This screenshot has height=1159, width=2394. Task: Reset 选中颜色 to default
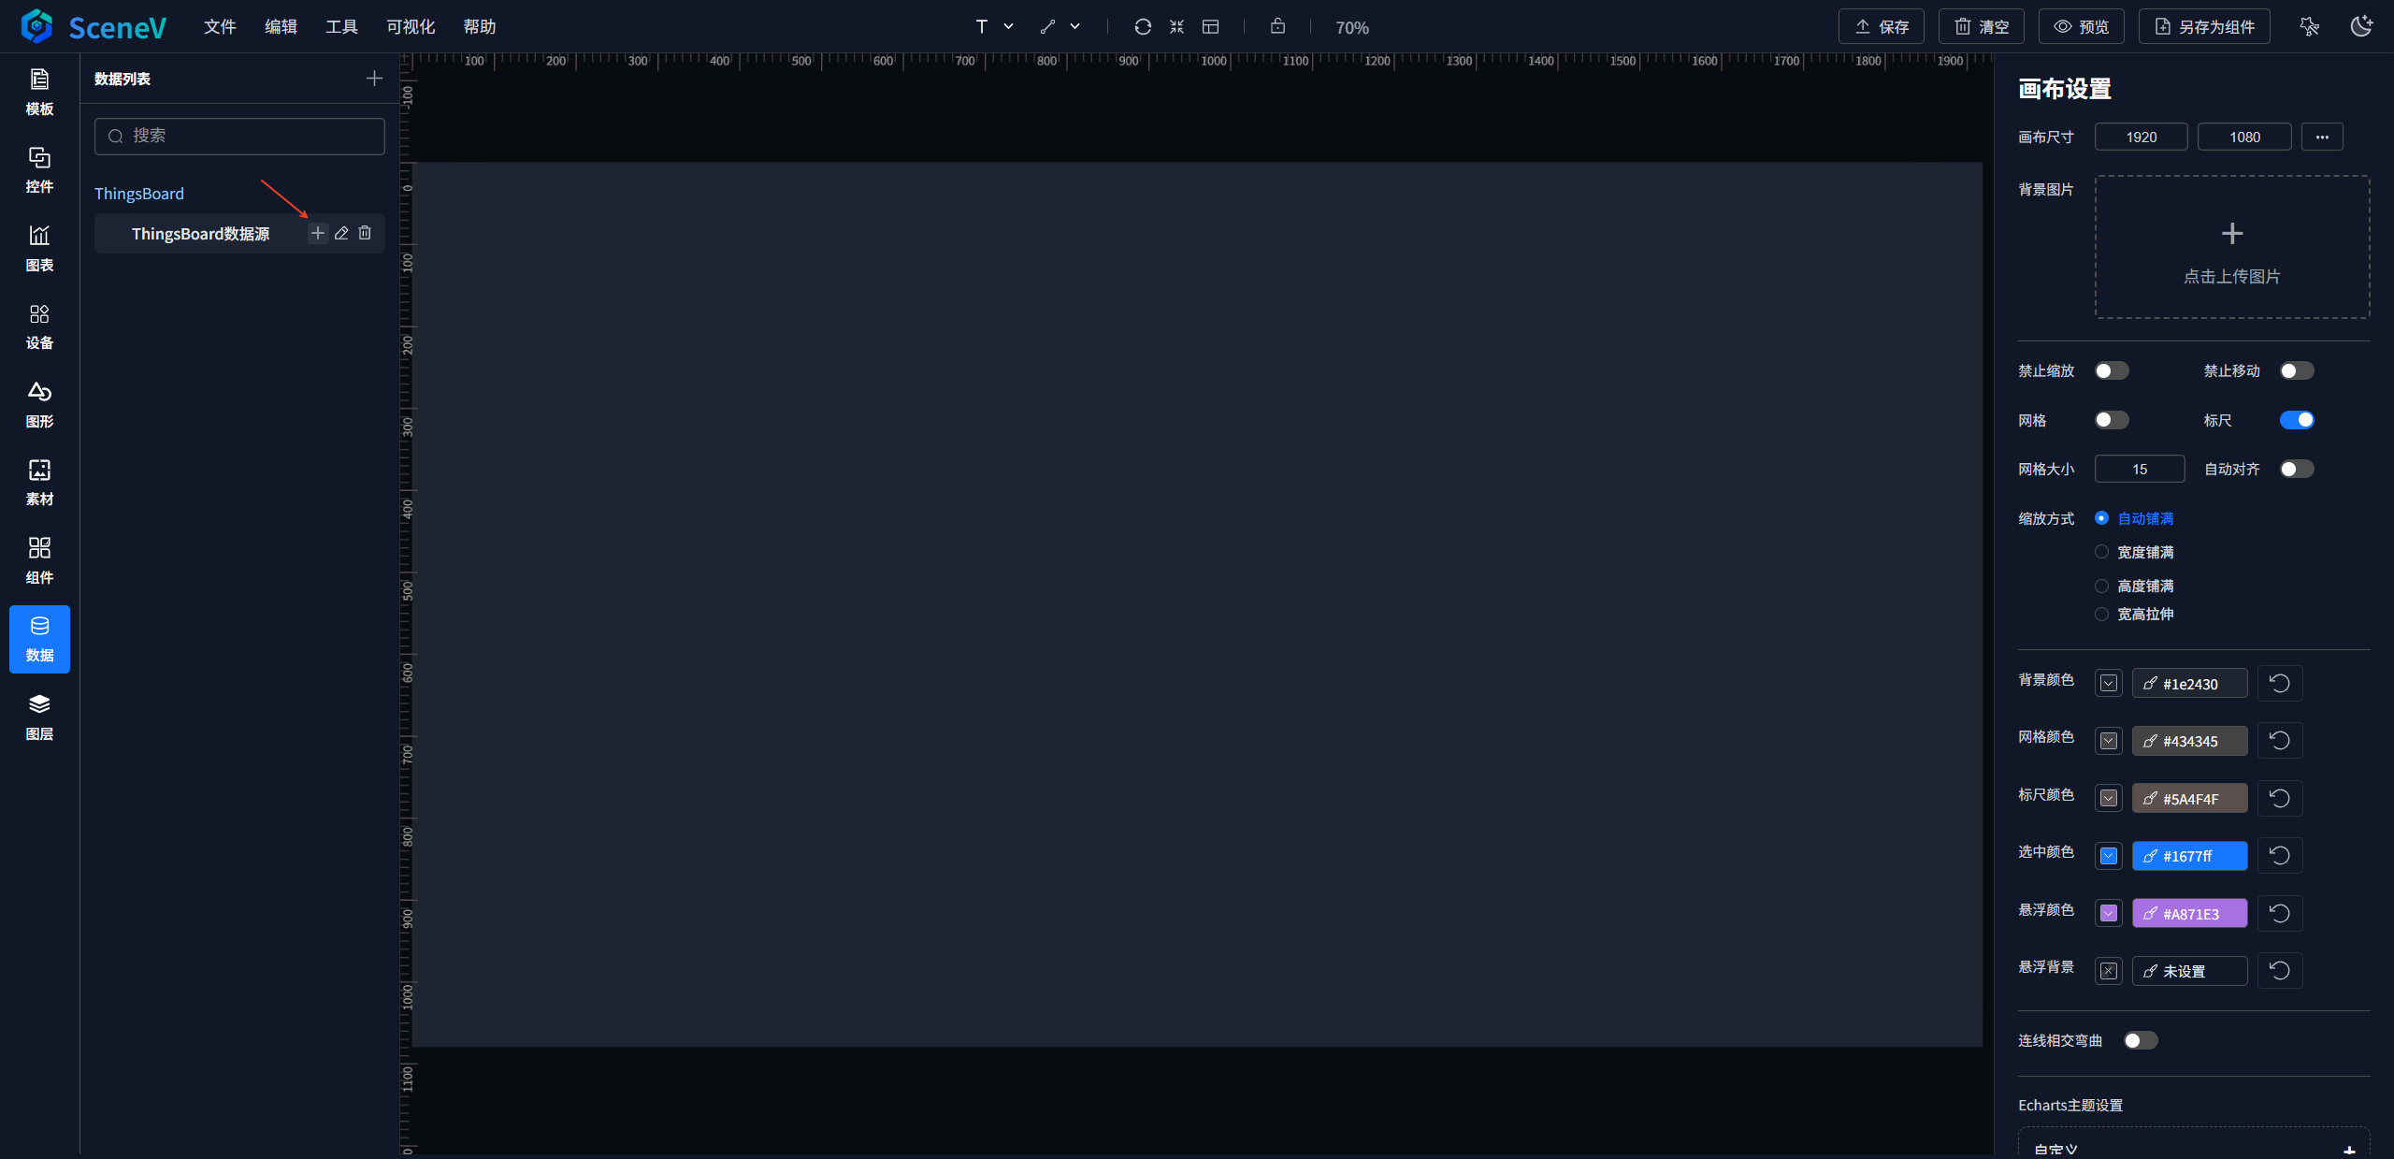(2280, 856)
